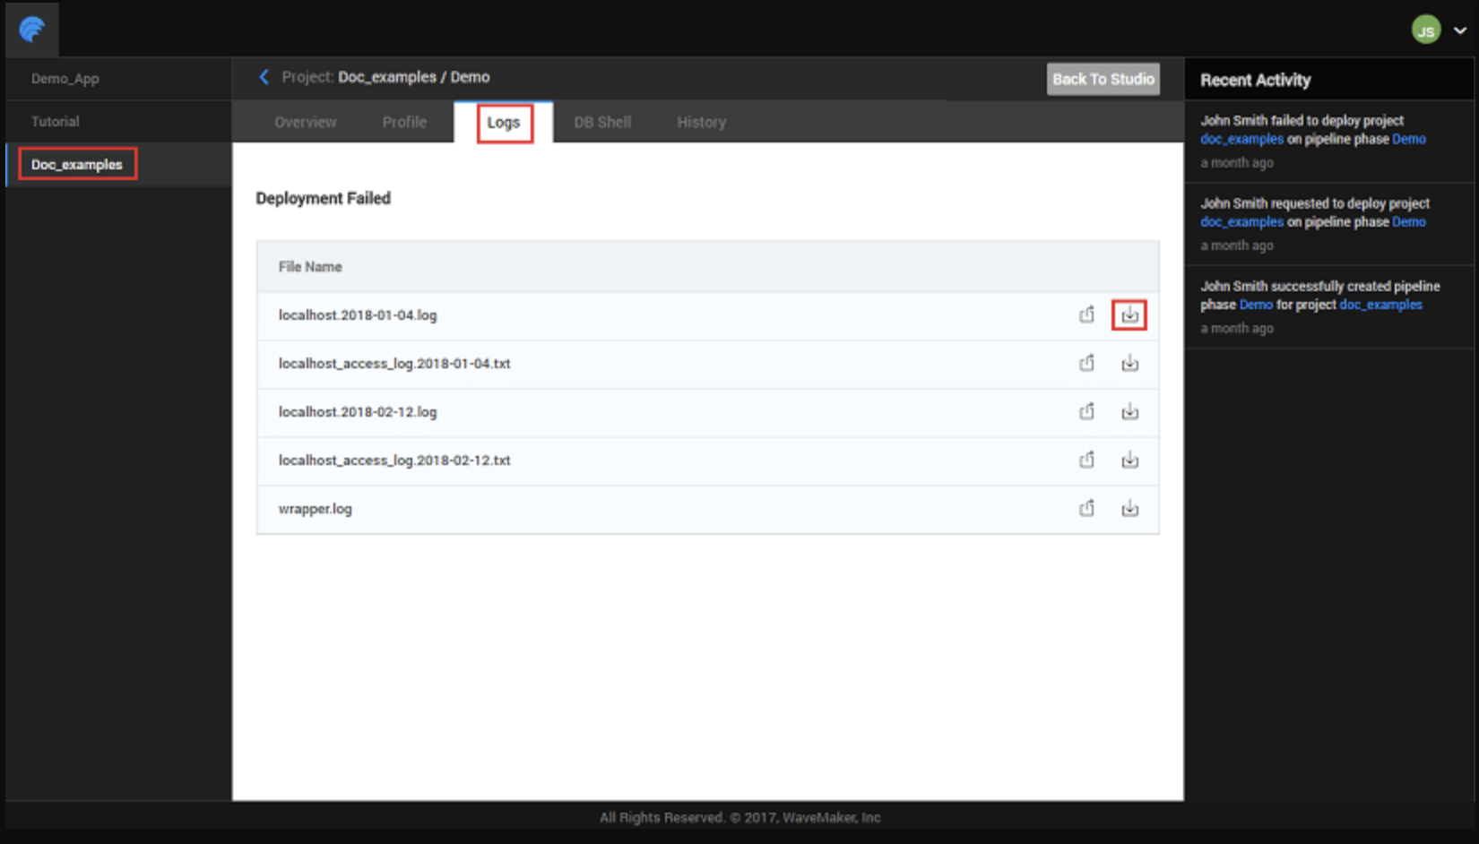The height and width of the screenshot is (844, 1479).
Task: Switch to the Overview tab
Action: point(305,122)
